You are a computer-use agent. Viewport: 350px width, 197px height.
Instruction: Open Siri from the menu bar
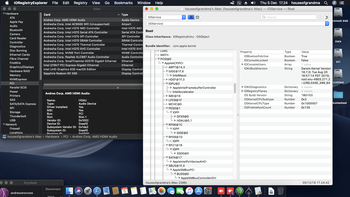[x=334, y=3]
